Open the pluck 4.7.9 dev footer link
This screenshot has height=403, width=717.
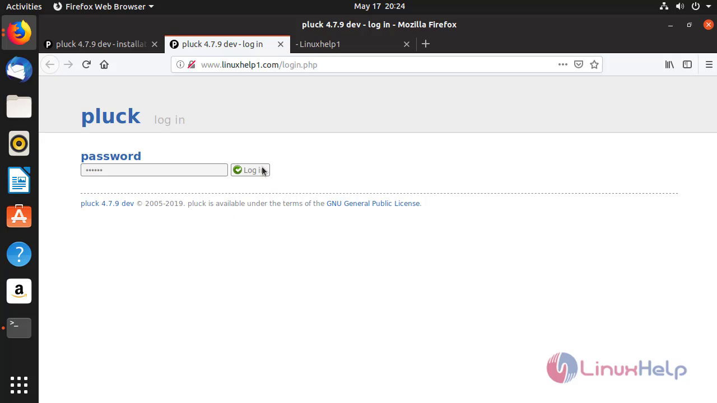pos(108,203)
